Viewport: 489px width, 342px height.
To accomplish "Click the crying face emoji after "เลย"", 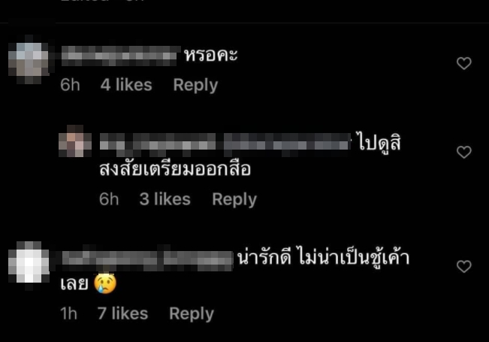I will tap(105, 283).
